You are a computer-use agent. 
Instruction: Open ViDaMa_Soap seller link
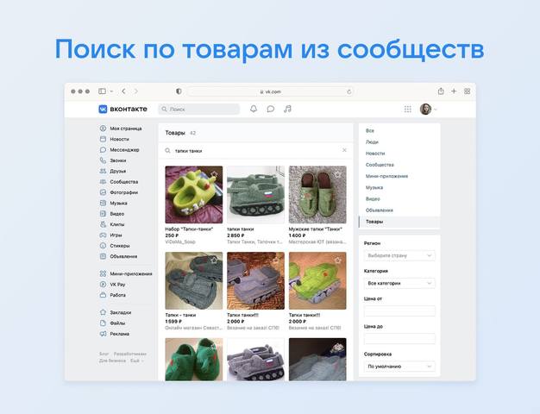pyautogui.click(x=180, y=241)
